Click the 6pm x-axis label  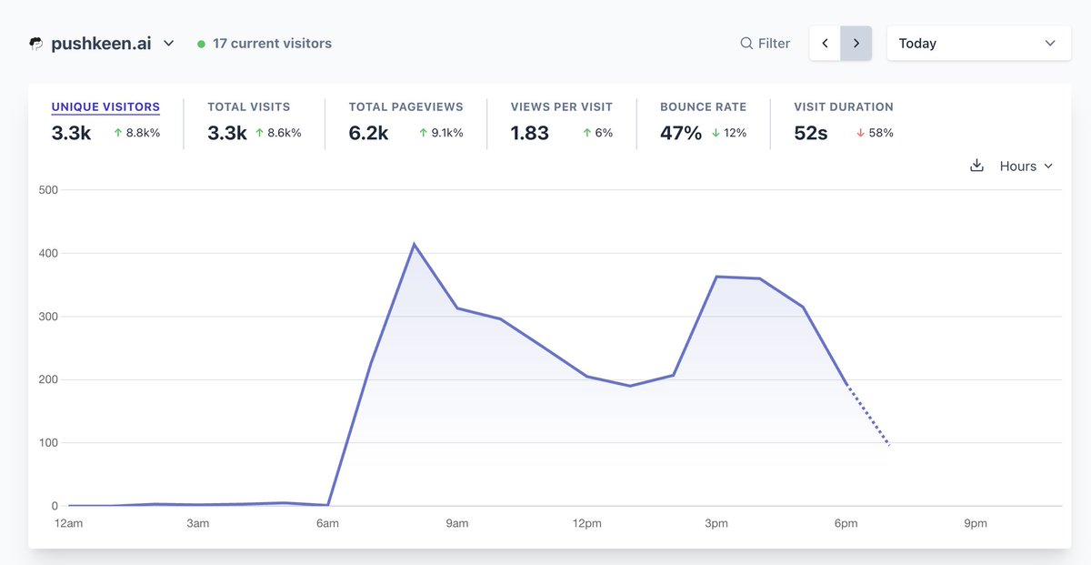tap(846, 523)
